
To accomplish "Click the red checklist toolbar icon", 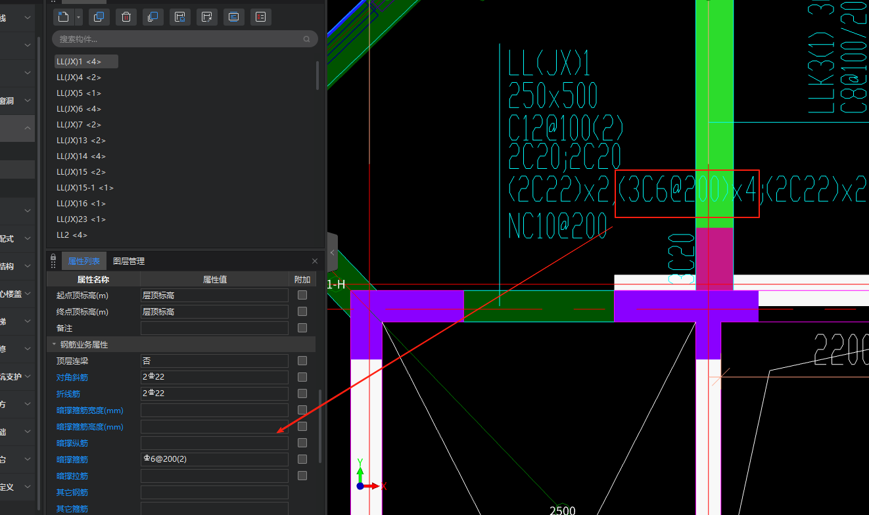I will tap(261, 17).
